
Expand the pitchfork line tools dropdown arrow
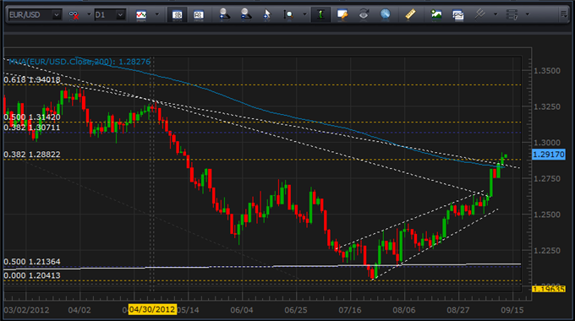tap(496, 14)
